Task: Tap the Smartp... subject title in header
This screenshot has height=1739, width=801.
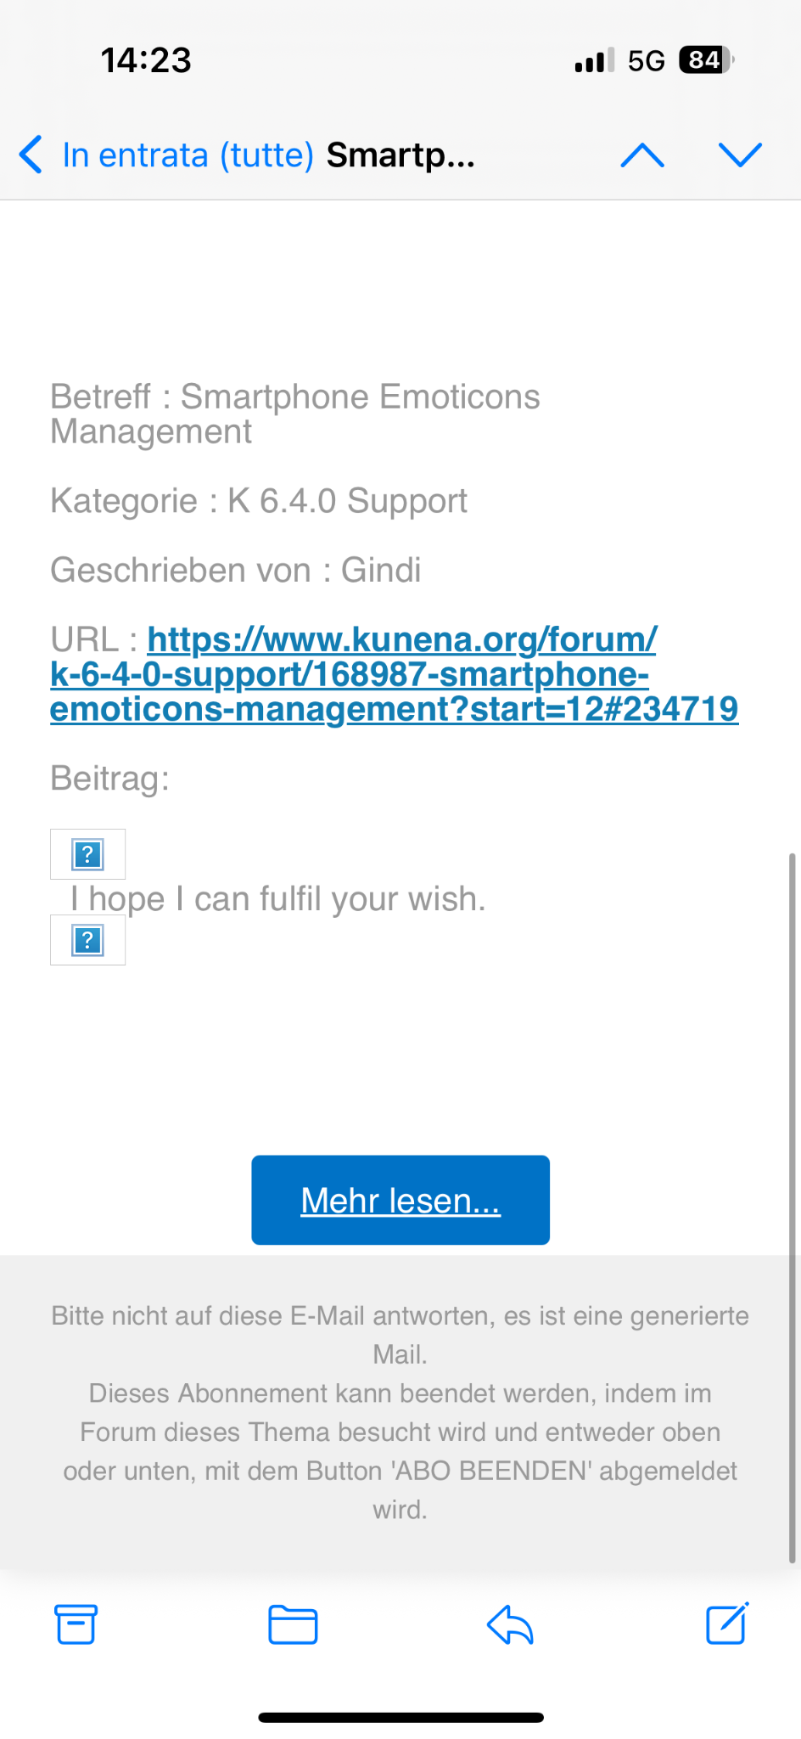Action: click(400, 155)
